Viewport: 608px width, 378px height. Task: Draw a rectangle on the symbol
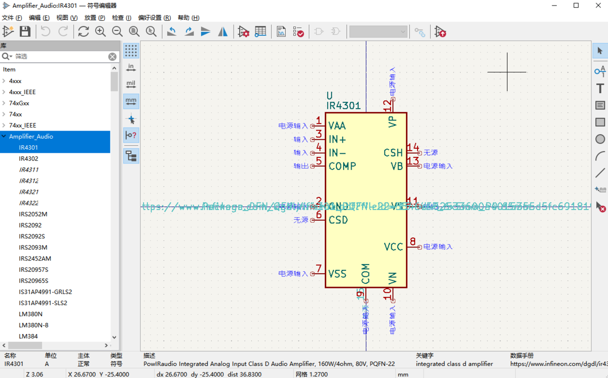pyautogui.click(x=600, y=121)
